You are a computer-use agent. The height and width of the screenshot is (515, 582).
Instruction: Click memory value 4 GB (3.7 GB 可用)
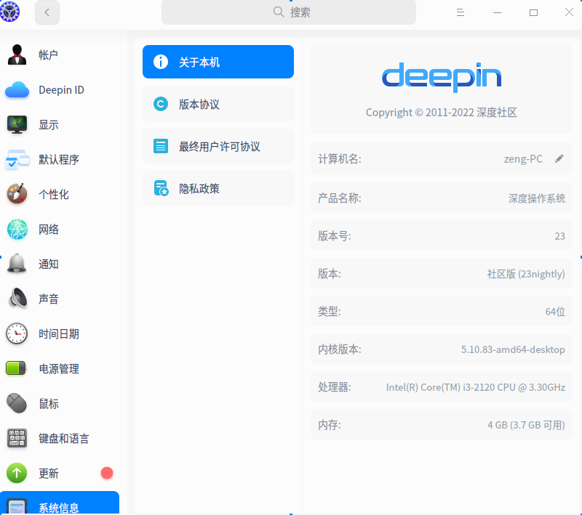[526, 425]
